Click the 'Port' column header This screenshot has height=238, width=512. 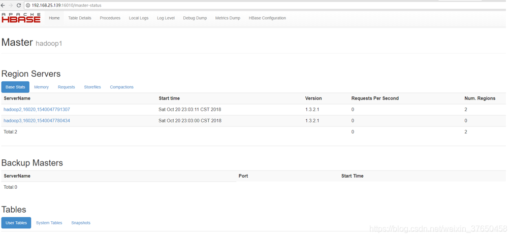coord(243,176)
